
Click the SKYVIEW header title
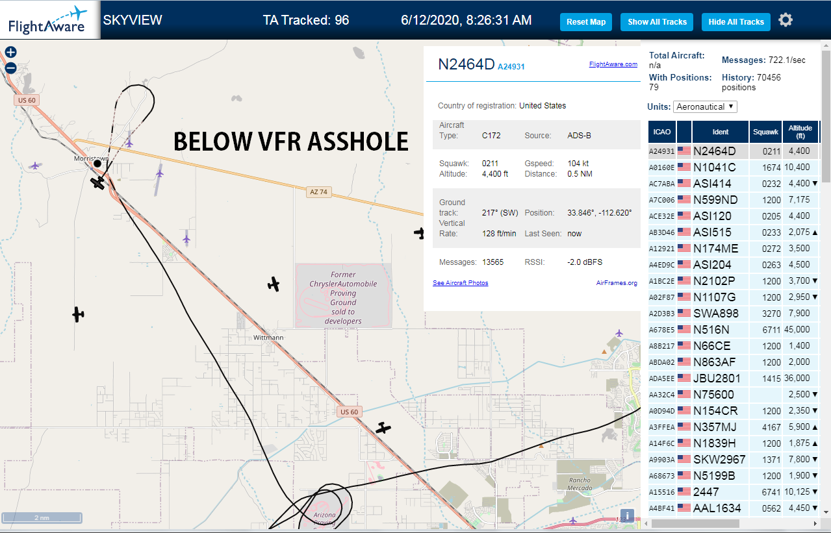tap(133, 20)
